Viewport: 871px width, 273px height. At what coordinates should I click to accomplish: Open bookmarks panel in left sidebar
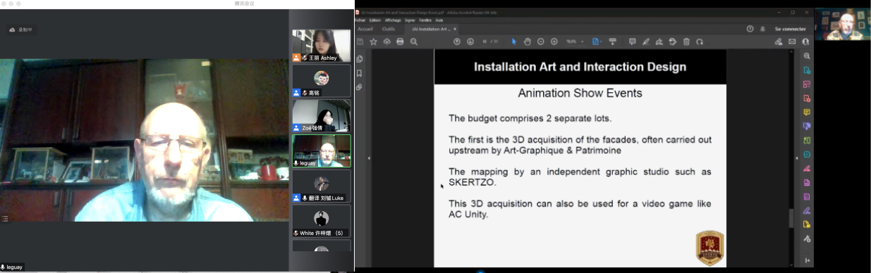click(x=360, y=73)
